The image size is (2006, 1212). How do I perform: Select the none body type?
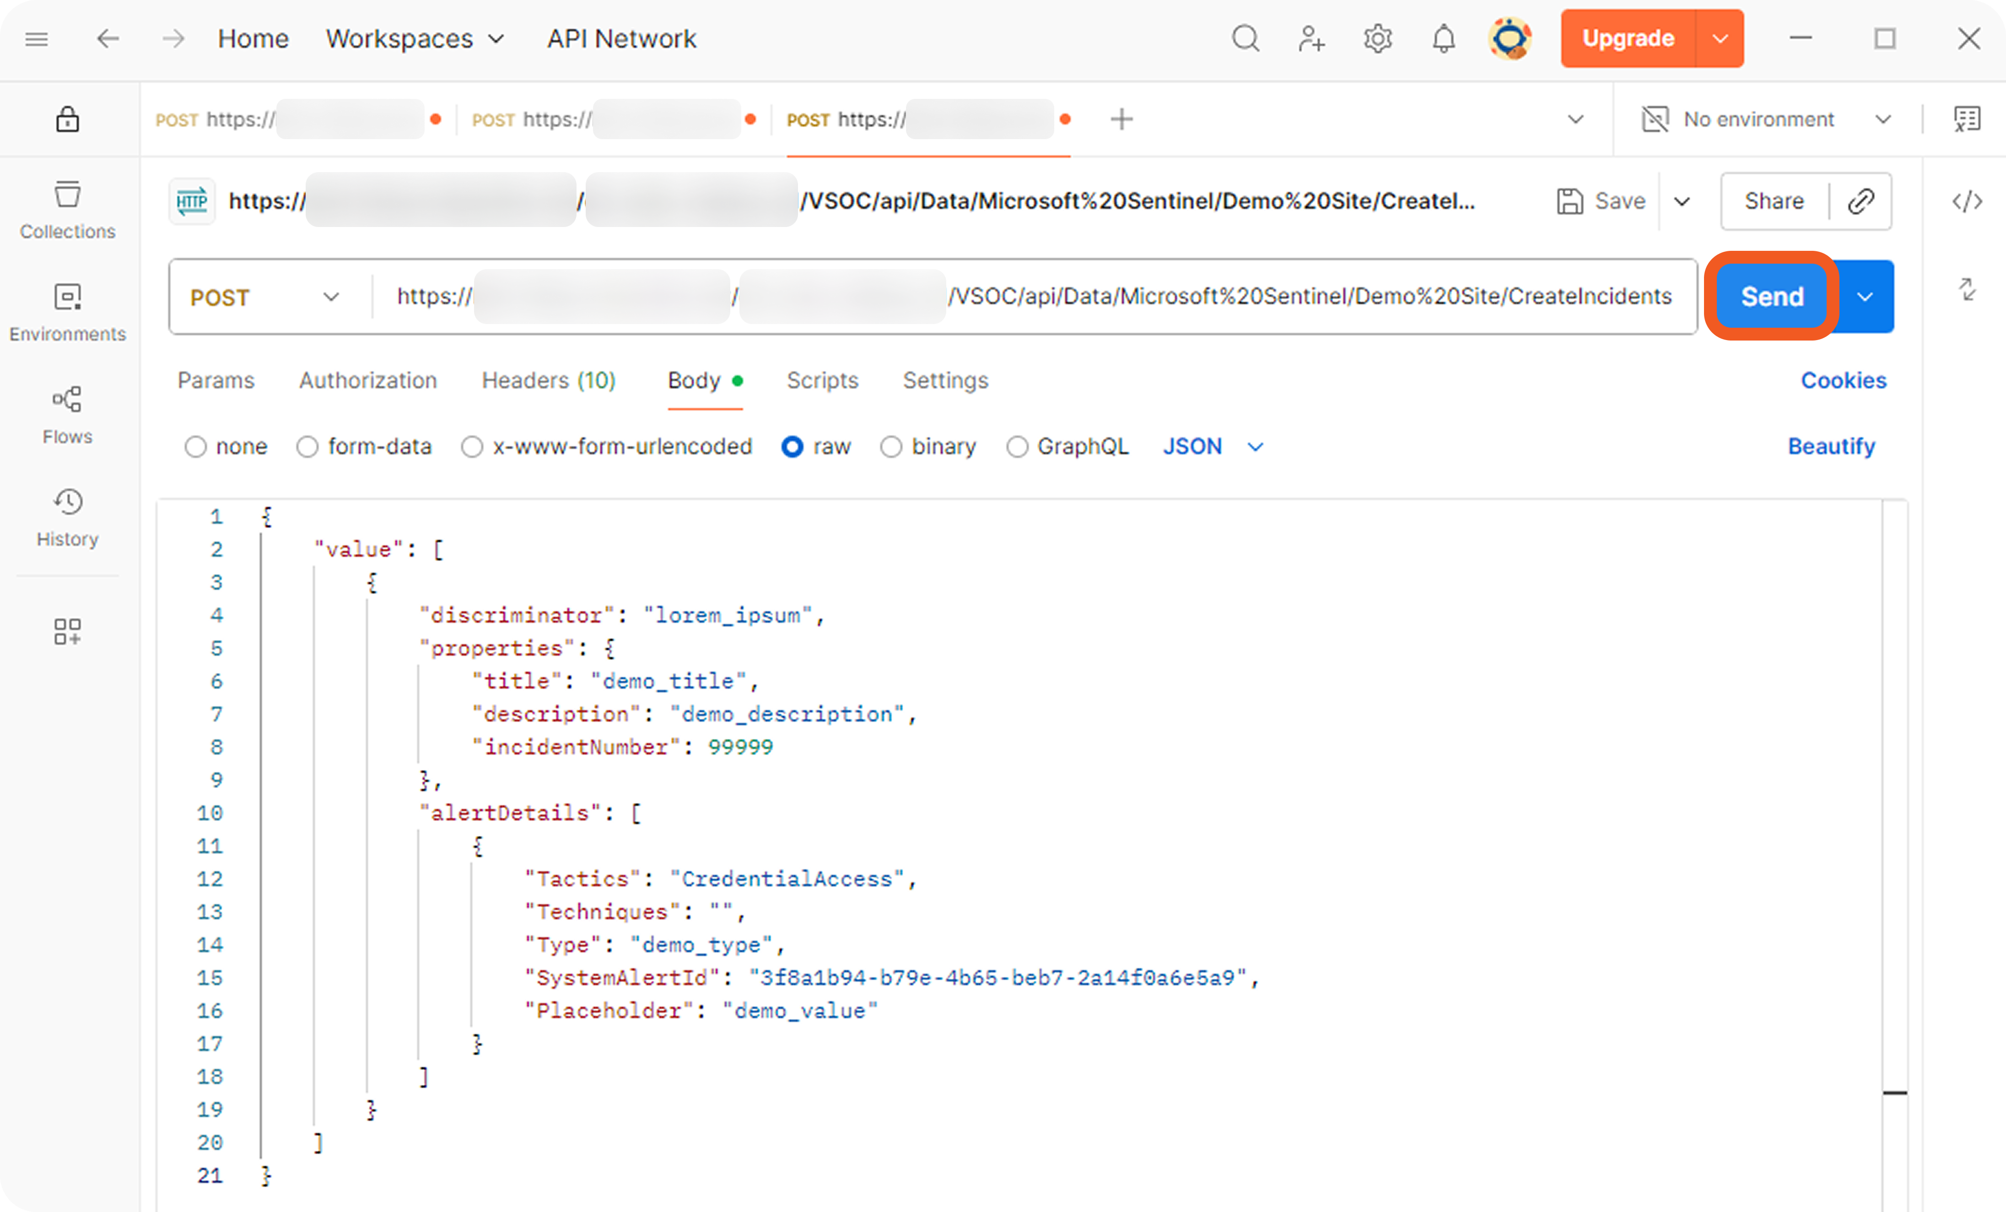click(195, 446)
